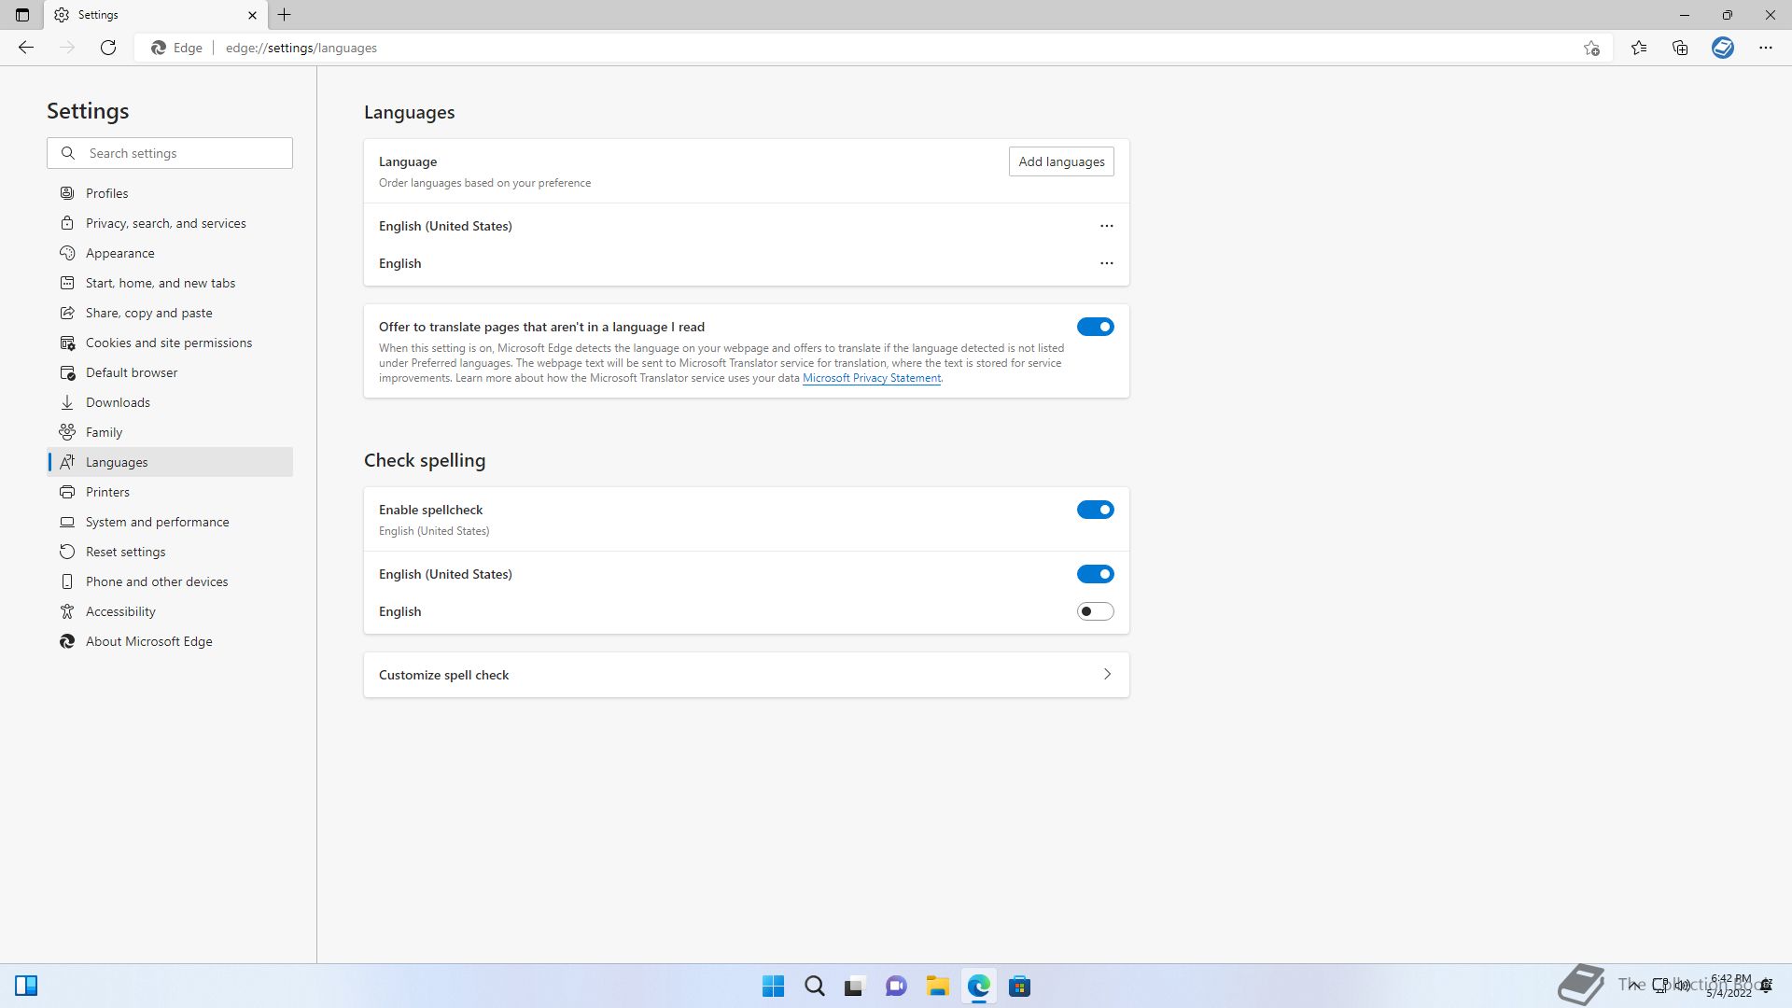The image size is (1792, 1008).
Task: Close the Settings tab
Action: [x=252, y=15]
